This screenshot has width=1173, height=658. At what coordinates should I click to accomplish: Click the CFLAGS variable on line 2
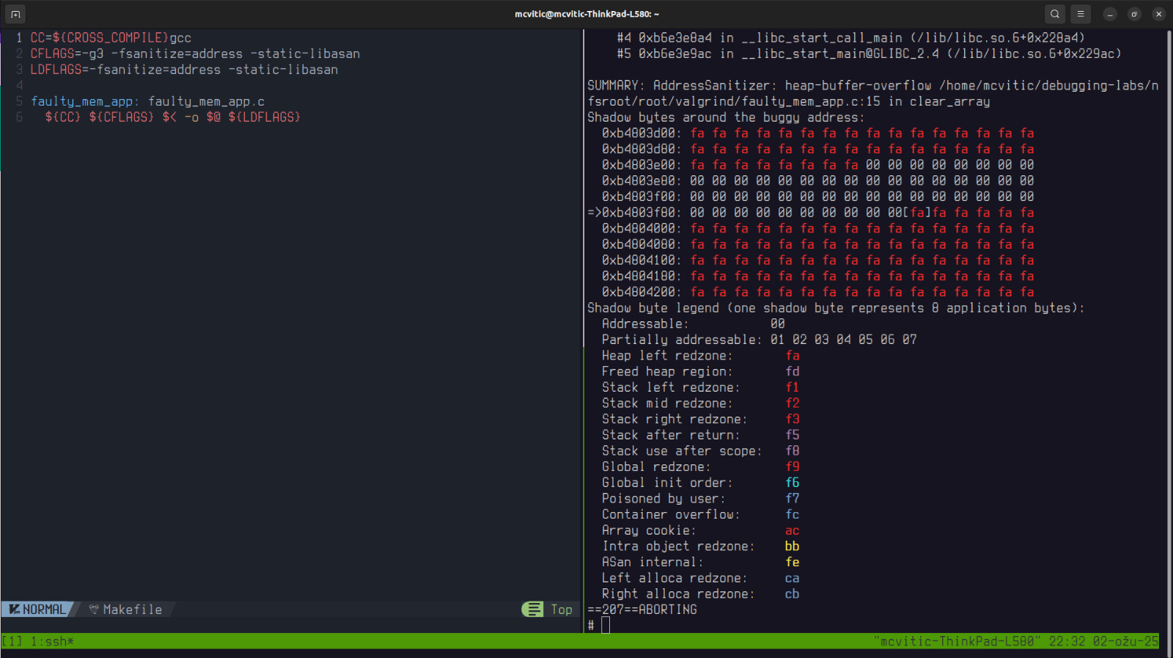(52, 54)
